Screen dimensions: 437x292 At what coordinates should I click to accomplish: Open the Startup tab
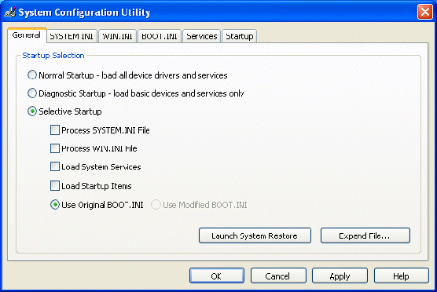coord(240,36)
